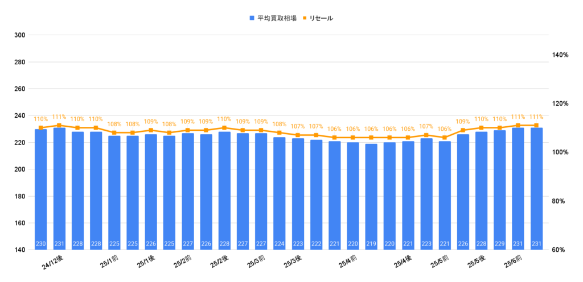Image resolution: width=583 pixels, height=282 pixels.
Task: Click the 140% right axis label
Action: coord(560,55)
